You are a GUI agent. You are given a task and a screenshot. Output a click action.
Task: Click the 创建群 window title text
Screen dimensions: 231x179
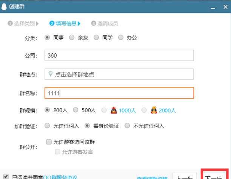pos(17,6)
